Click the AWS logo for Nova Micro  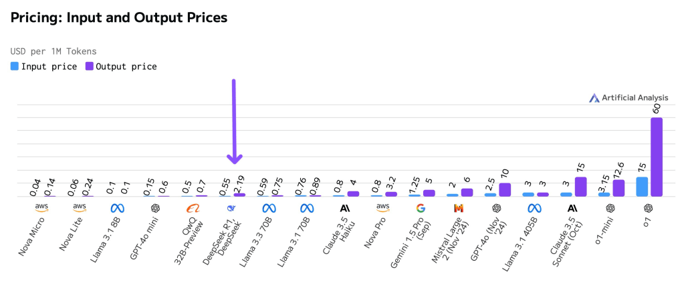tap(41, 207)
